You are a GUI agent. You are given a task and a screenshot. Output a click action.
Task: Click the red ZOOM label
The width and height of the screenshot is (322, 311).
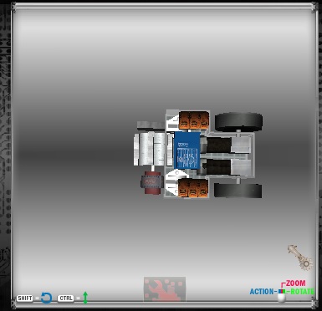point(295,283)
